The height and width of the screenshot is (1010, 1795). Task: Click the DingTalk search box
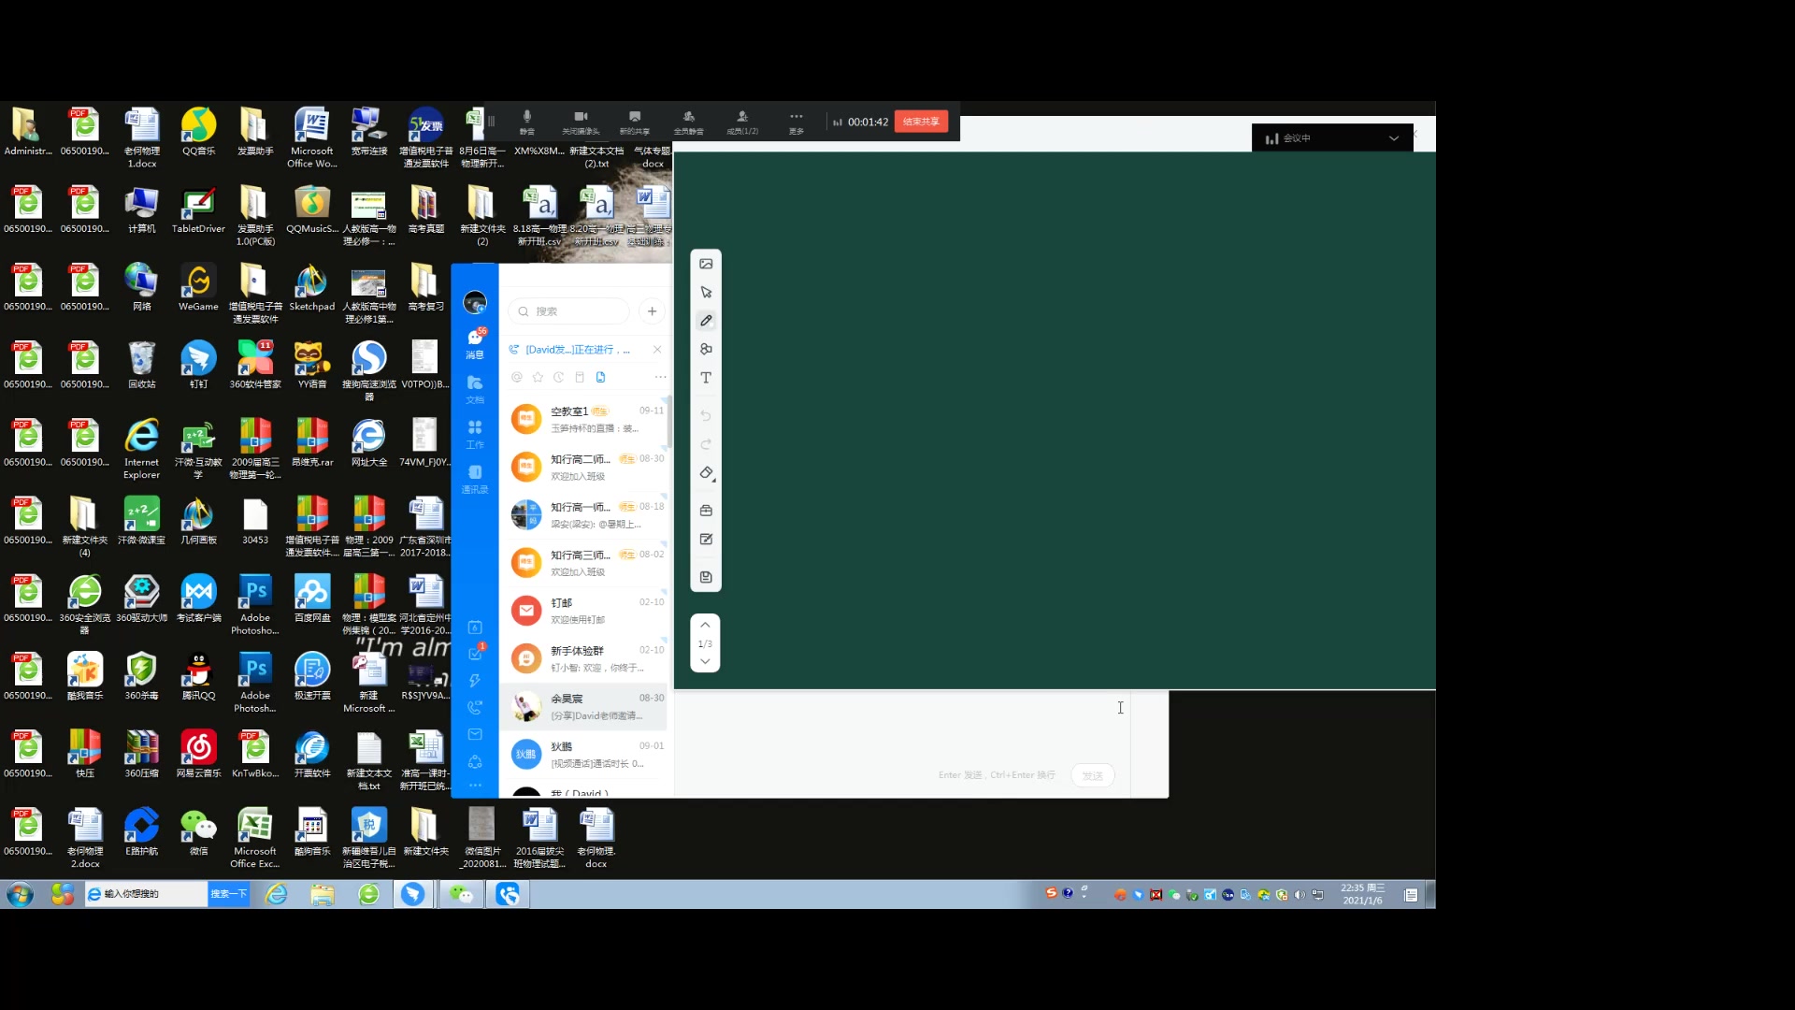568,311
